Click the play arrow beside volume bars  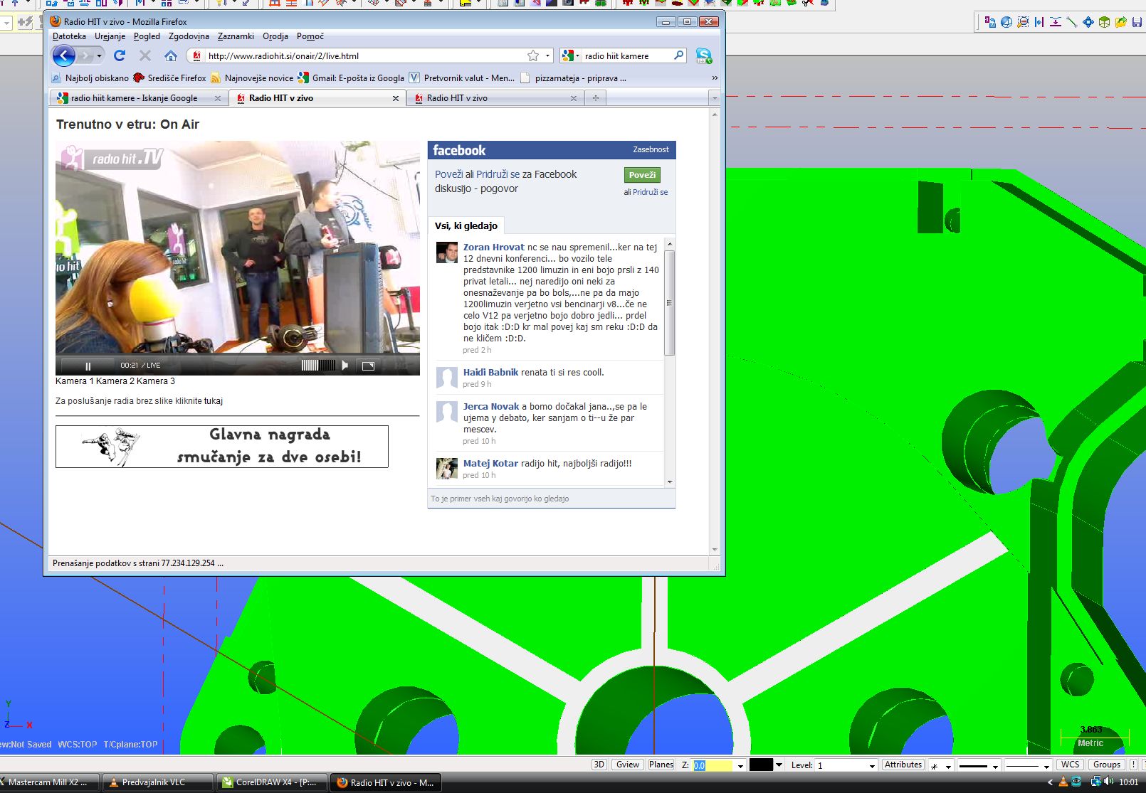point(345,366)
